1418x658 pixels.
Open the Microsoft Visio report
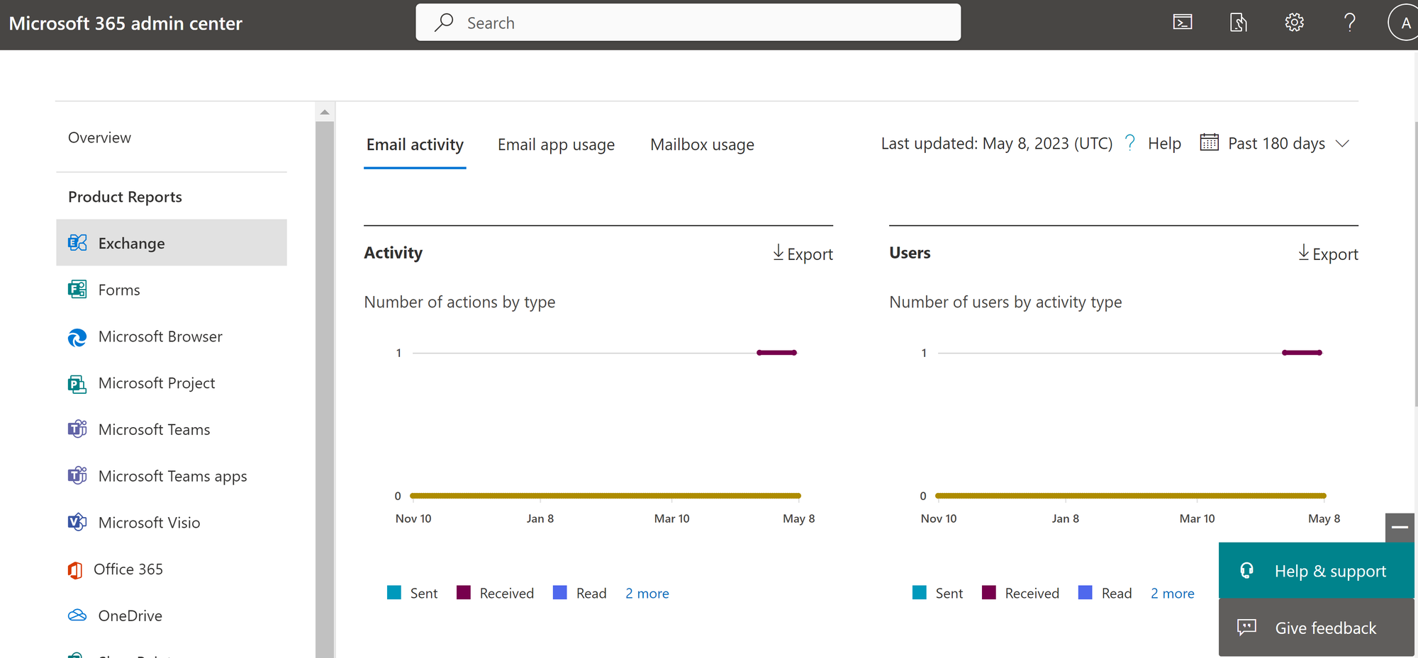point(172,522)
